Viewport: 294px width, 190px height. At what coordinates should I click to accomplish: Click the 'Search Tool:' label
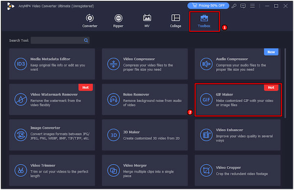[19, 41]
